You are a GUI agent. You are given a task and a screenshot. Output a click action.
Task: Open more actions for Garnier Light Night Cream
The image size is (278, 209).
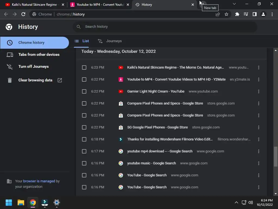259,91
